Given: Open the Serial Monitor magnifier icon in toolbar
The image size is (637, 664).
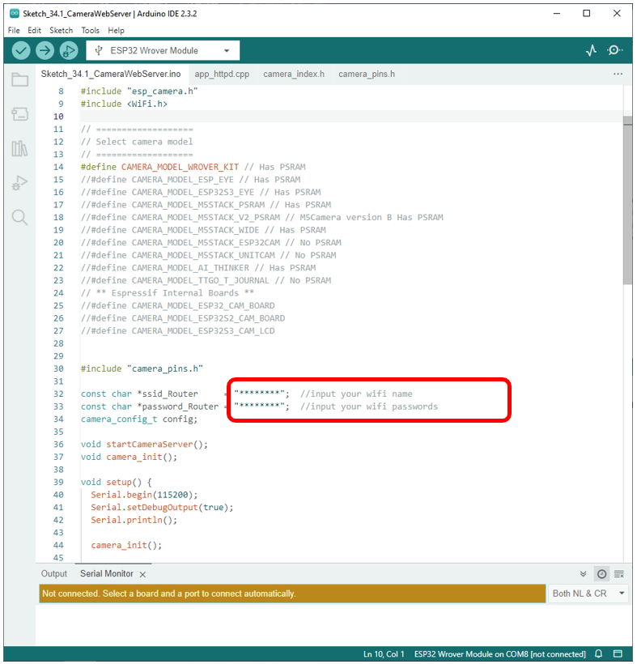Looking at the screenshot, I should click(x=614, y=50).
